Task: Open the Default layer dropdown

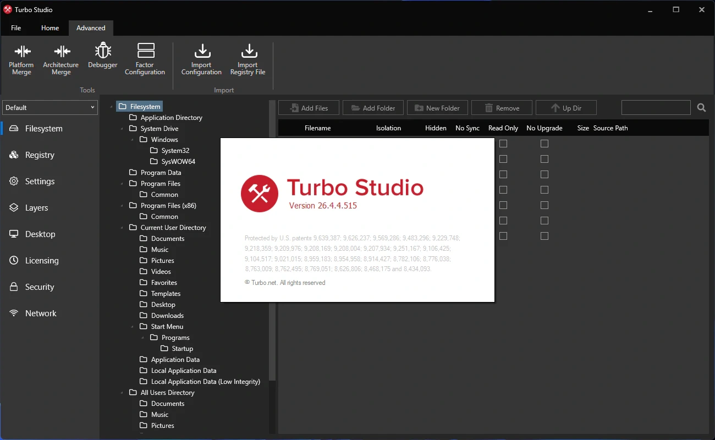Action: pos(50,108)
